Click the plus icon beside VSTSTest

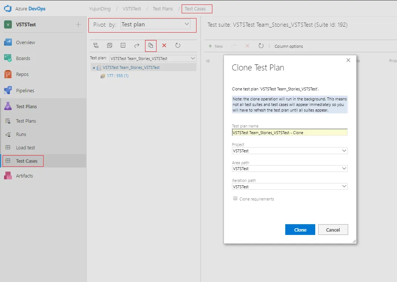[x=78, y=24]
